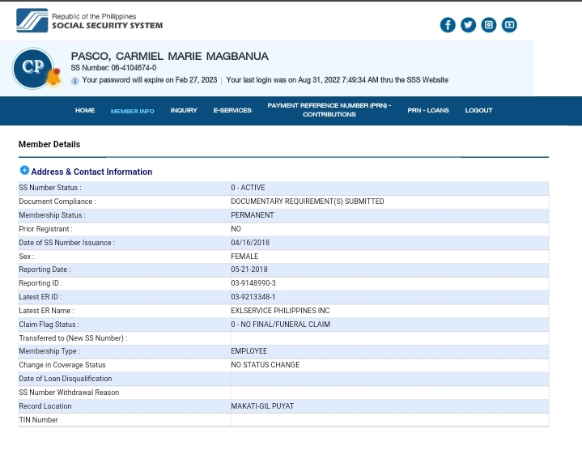Image resolution: width=582 pixels, height=454 pixels.
Task: Click the Social Security System logo
Action: point(89,21)
